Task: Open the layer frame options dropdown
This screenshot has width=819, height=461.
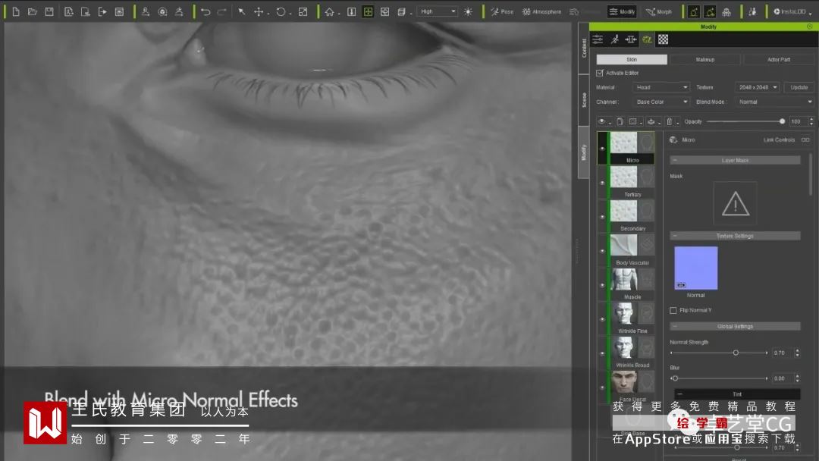Action: point(635,121)
